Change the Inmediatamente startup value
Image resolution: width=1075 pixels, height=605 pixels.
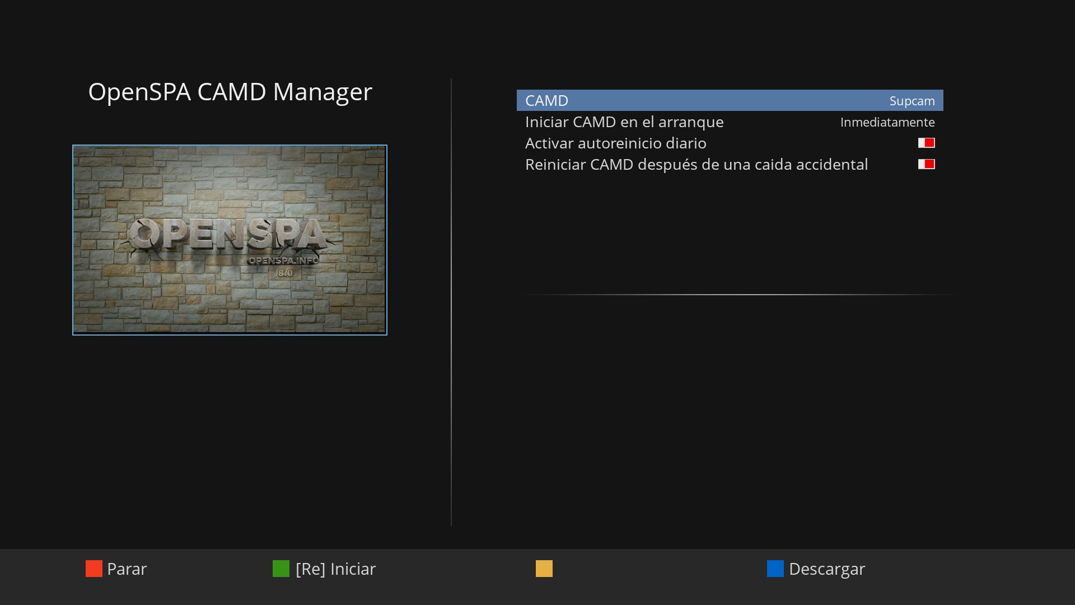click(887, 122)
